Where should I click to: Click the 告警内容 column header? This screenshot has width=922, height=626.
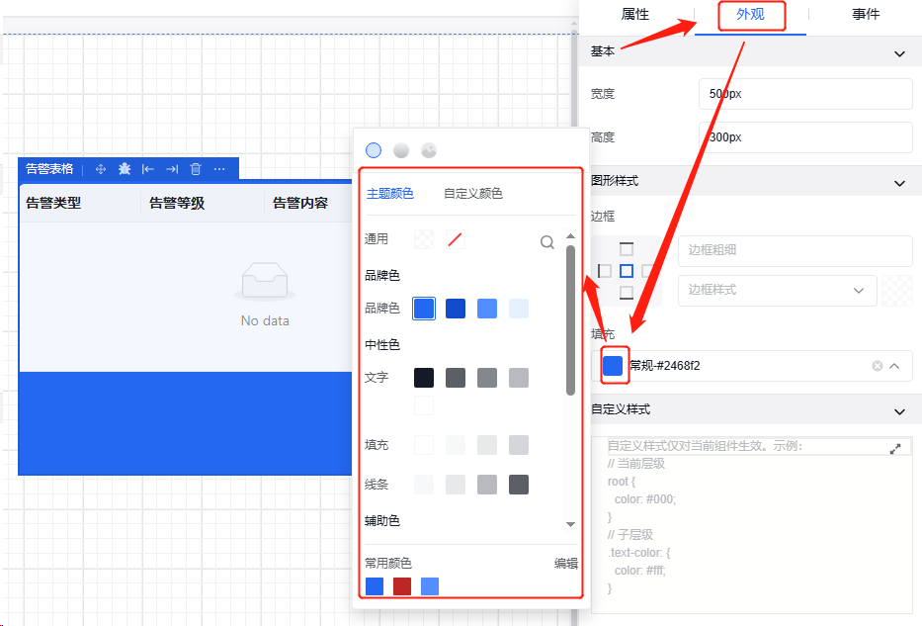tap(300, 204)
